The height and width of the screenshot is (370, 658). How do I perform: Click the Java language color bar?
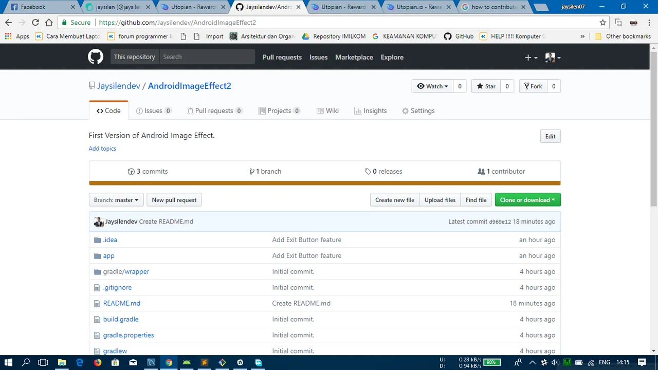coord(324,183)
